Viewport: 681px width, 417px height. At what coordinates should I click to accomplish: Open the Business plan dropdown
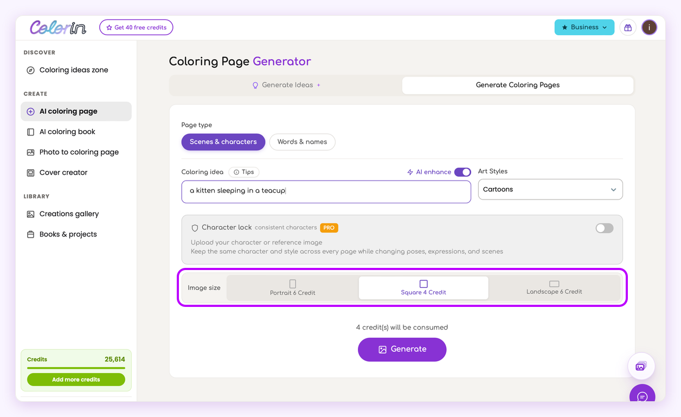point(584,27)
